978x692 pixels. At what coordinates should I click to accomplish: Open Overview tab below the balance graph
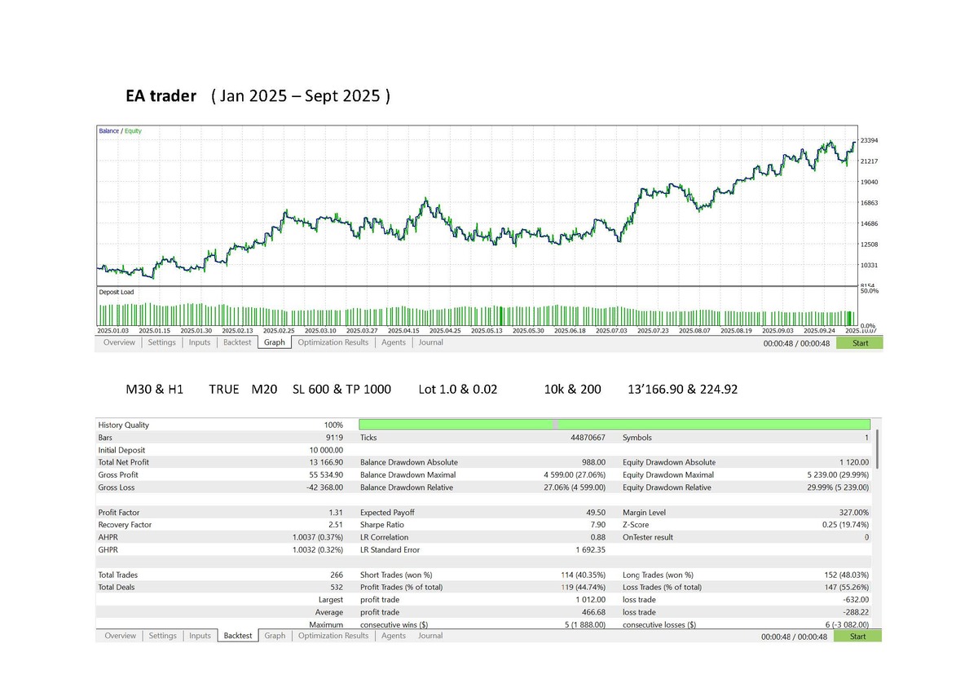119,342
